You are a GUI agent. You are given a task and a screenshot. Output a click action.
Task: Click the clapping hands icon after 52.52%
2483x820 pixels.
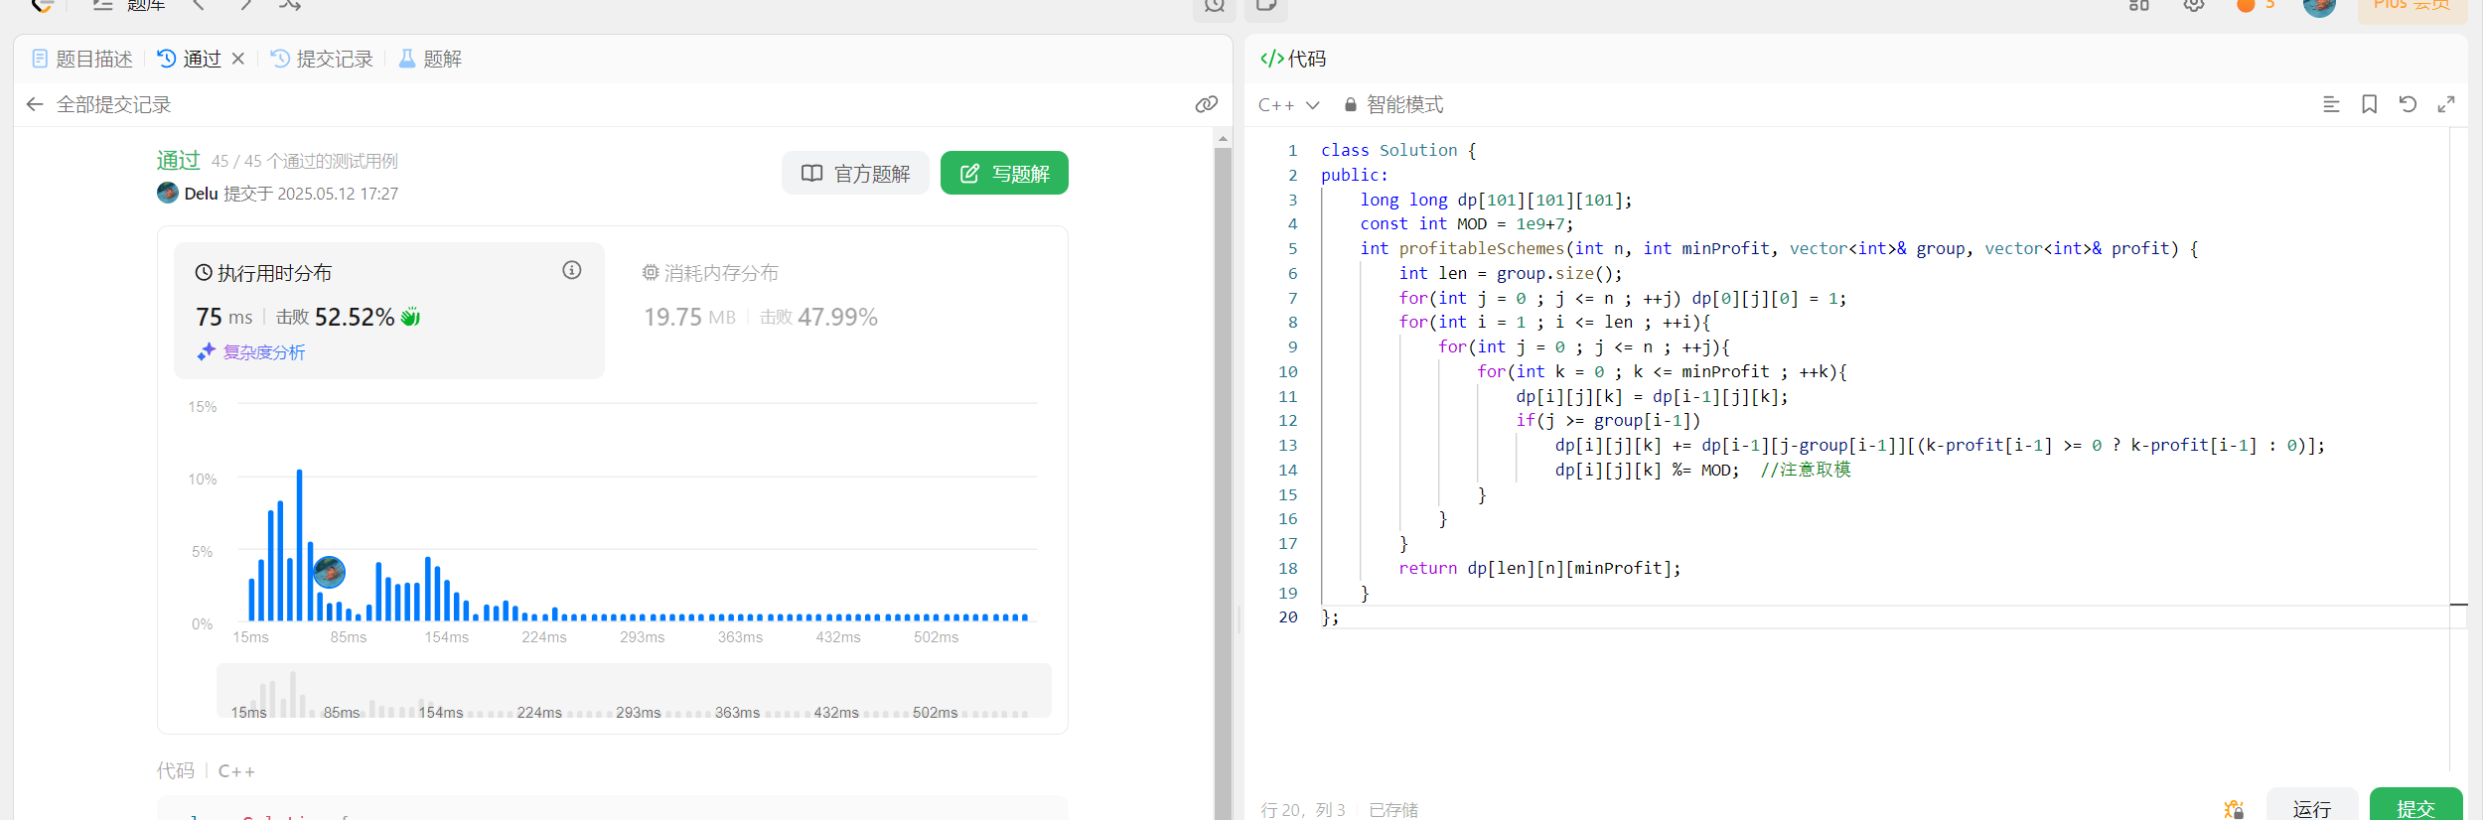click(x=410, y=317)
